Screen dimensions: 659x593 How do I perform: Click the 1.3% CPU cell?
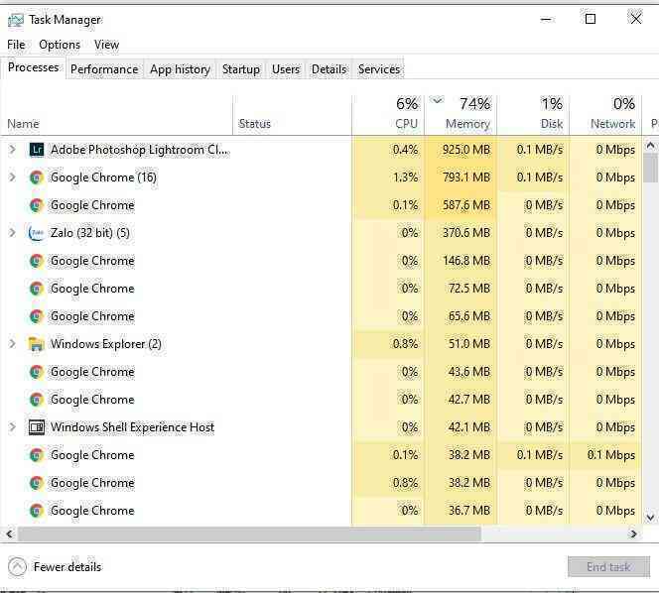pos(388,178)
